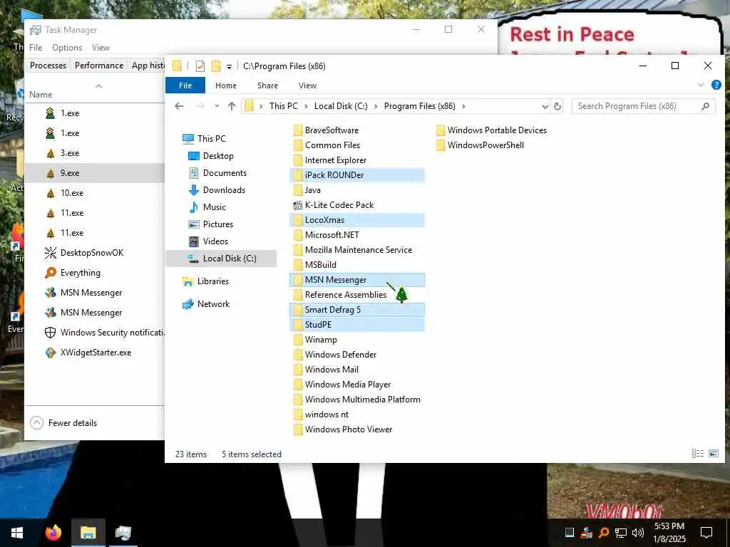730x547 pixels.
Task: Open the notification center icon
Action: coord(706,533)
